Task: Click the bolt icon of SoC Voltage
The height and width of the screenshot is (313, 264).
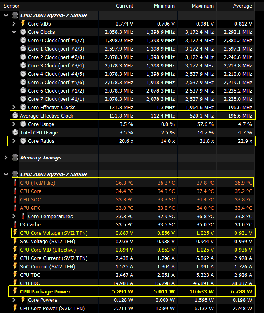Action: tap(15, 241)
